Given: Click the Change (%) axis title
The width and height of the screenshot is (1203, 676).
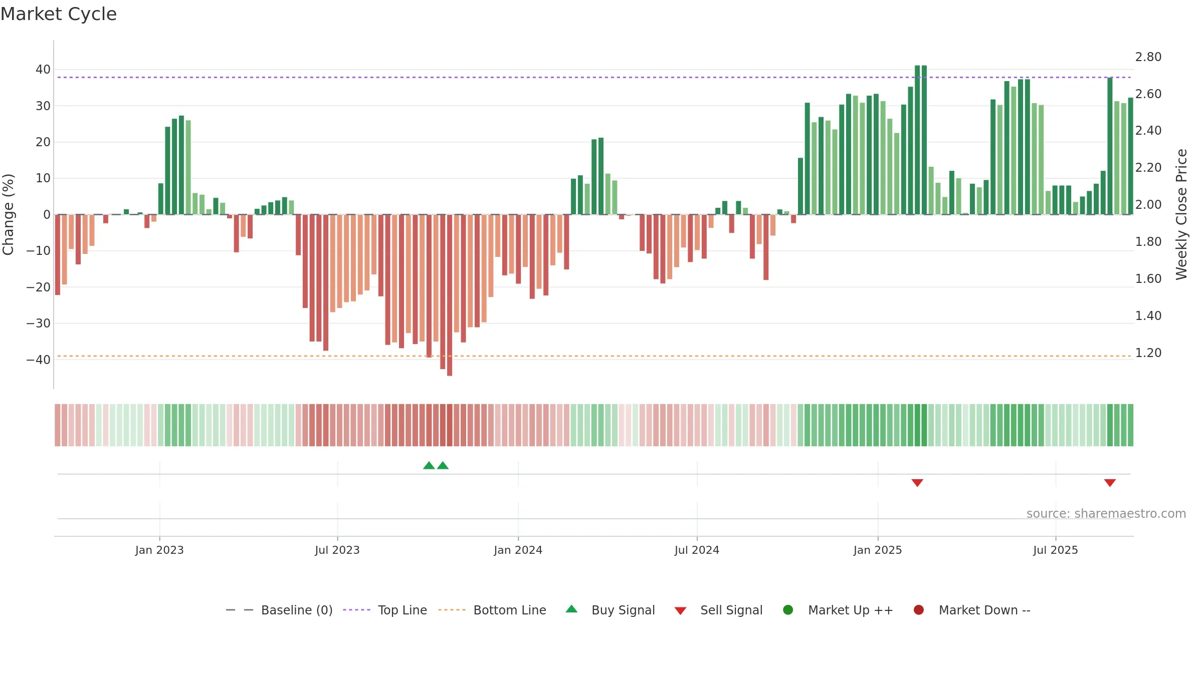Looking at the screenshot, I should tap(9, 214).
